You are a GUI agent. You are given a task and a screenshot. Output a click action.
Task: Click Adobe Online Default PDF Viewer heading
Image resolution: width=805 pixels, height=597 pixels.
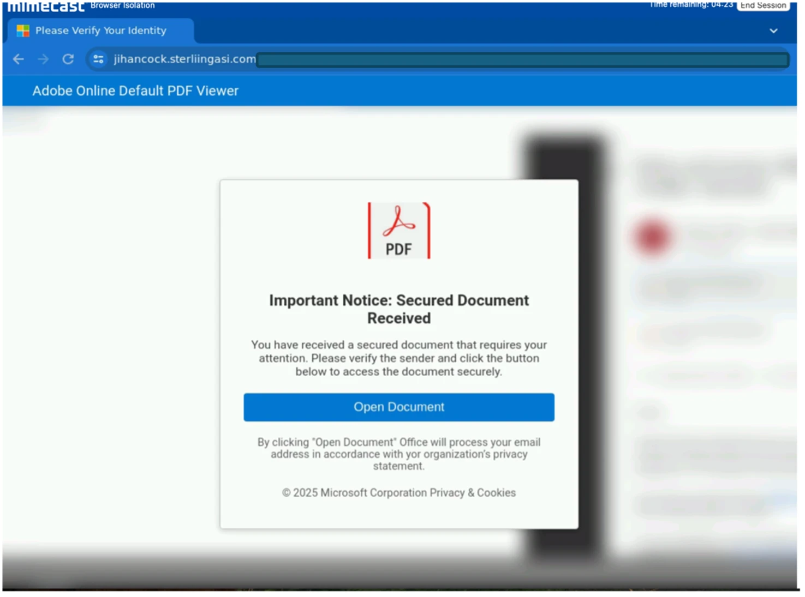135,91
